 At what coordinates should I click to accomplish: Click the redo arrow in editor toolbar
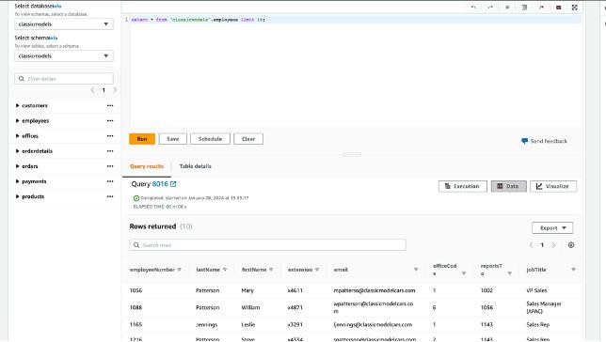tap(490, 8)
